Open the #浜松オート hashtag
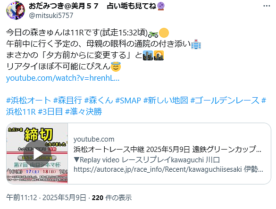Screen dimensions: 276x209 28,100
